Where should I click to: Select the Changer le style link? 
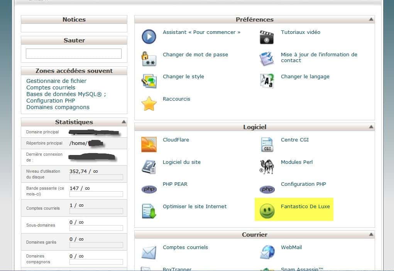(183, 77)
